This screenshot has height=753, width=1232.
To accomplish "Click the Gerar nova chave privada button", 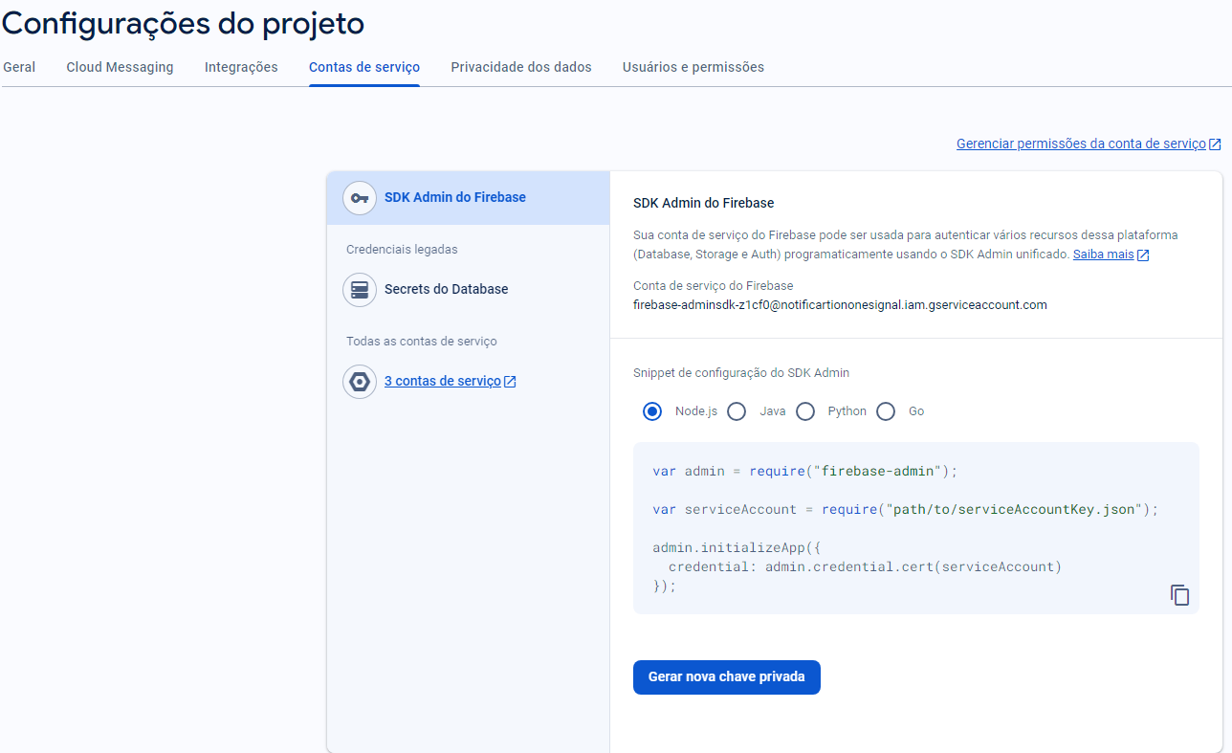I will point(727,676).
